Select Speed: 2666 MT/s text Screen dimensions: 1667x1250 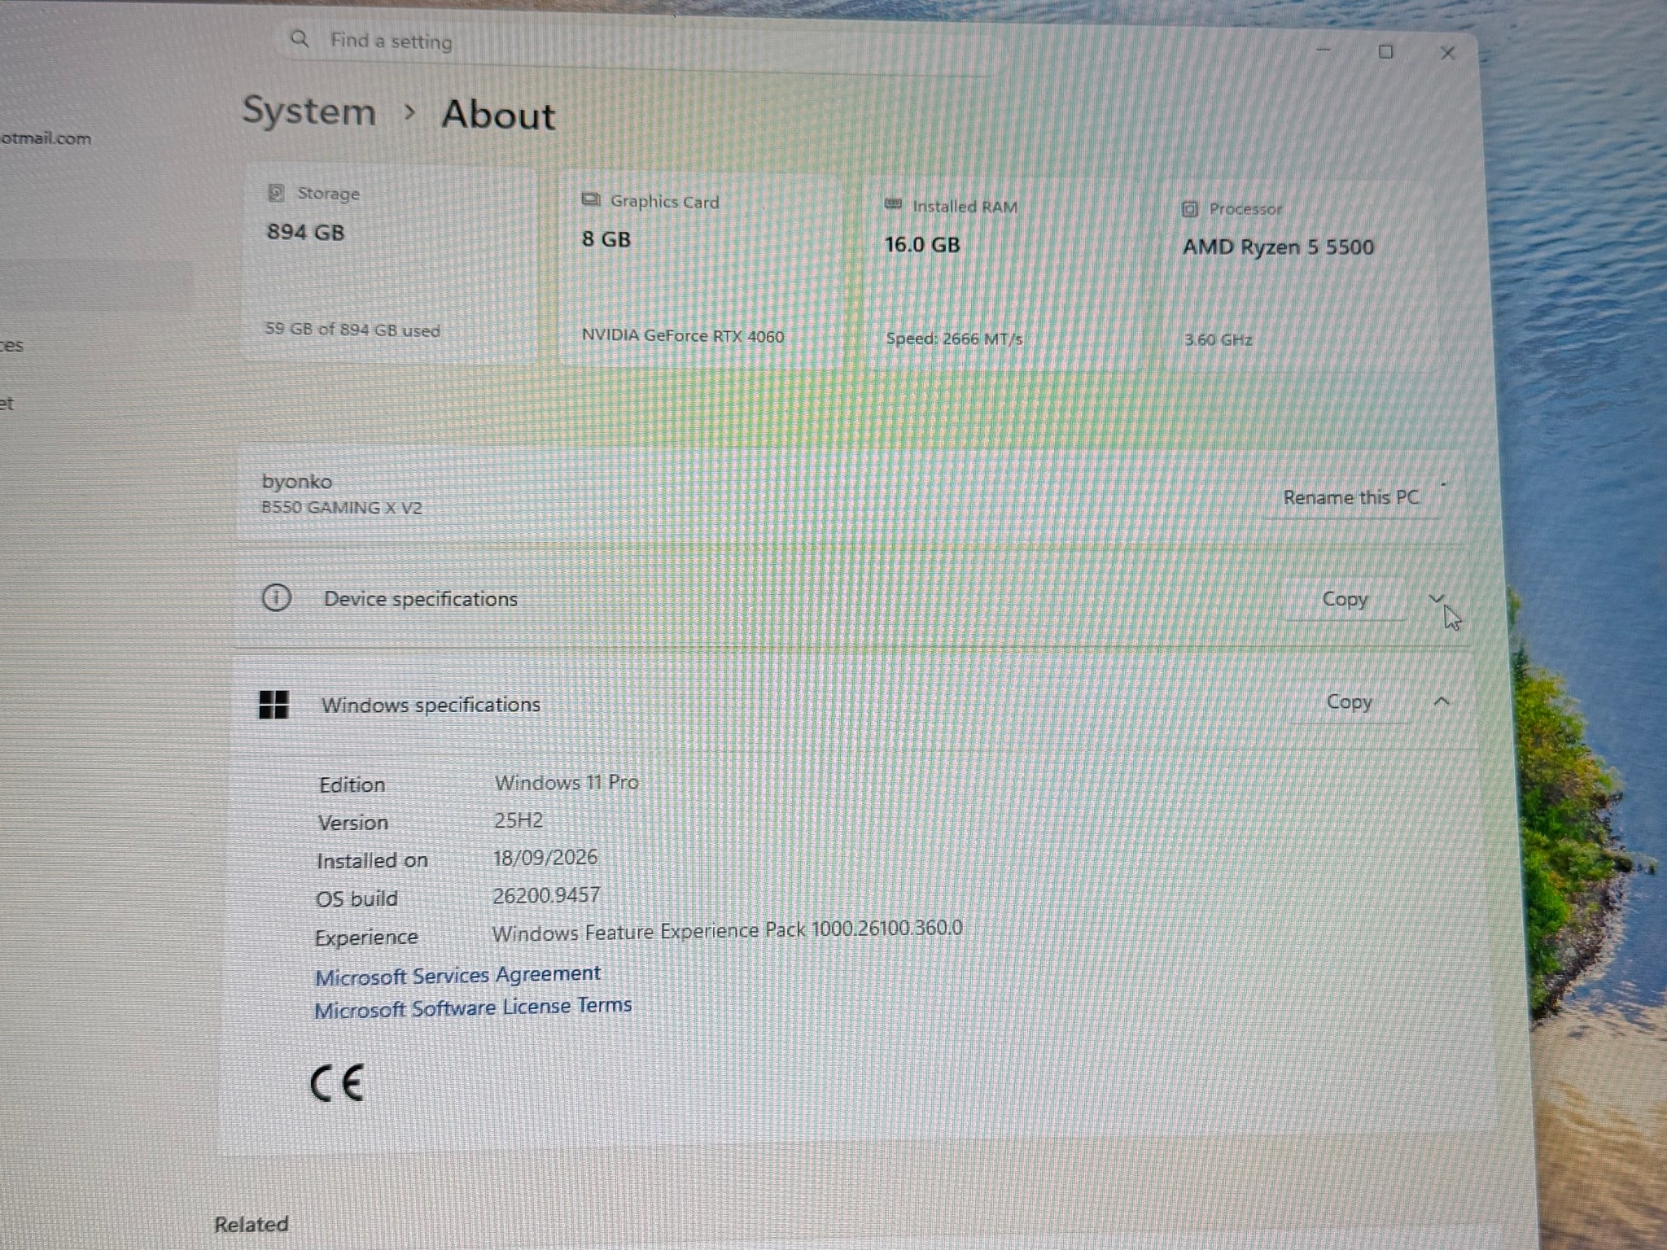[954, 339]
